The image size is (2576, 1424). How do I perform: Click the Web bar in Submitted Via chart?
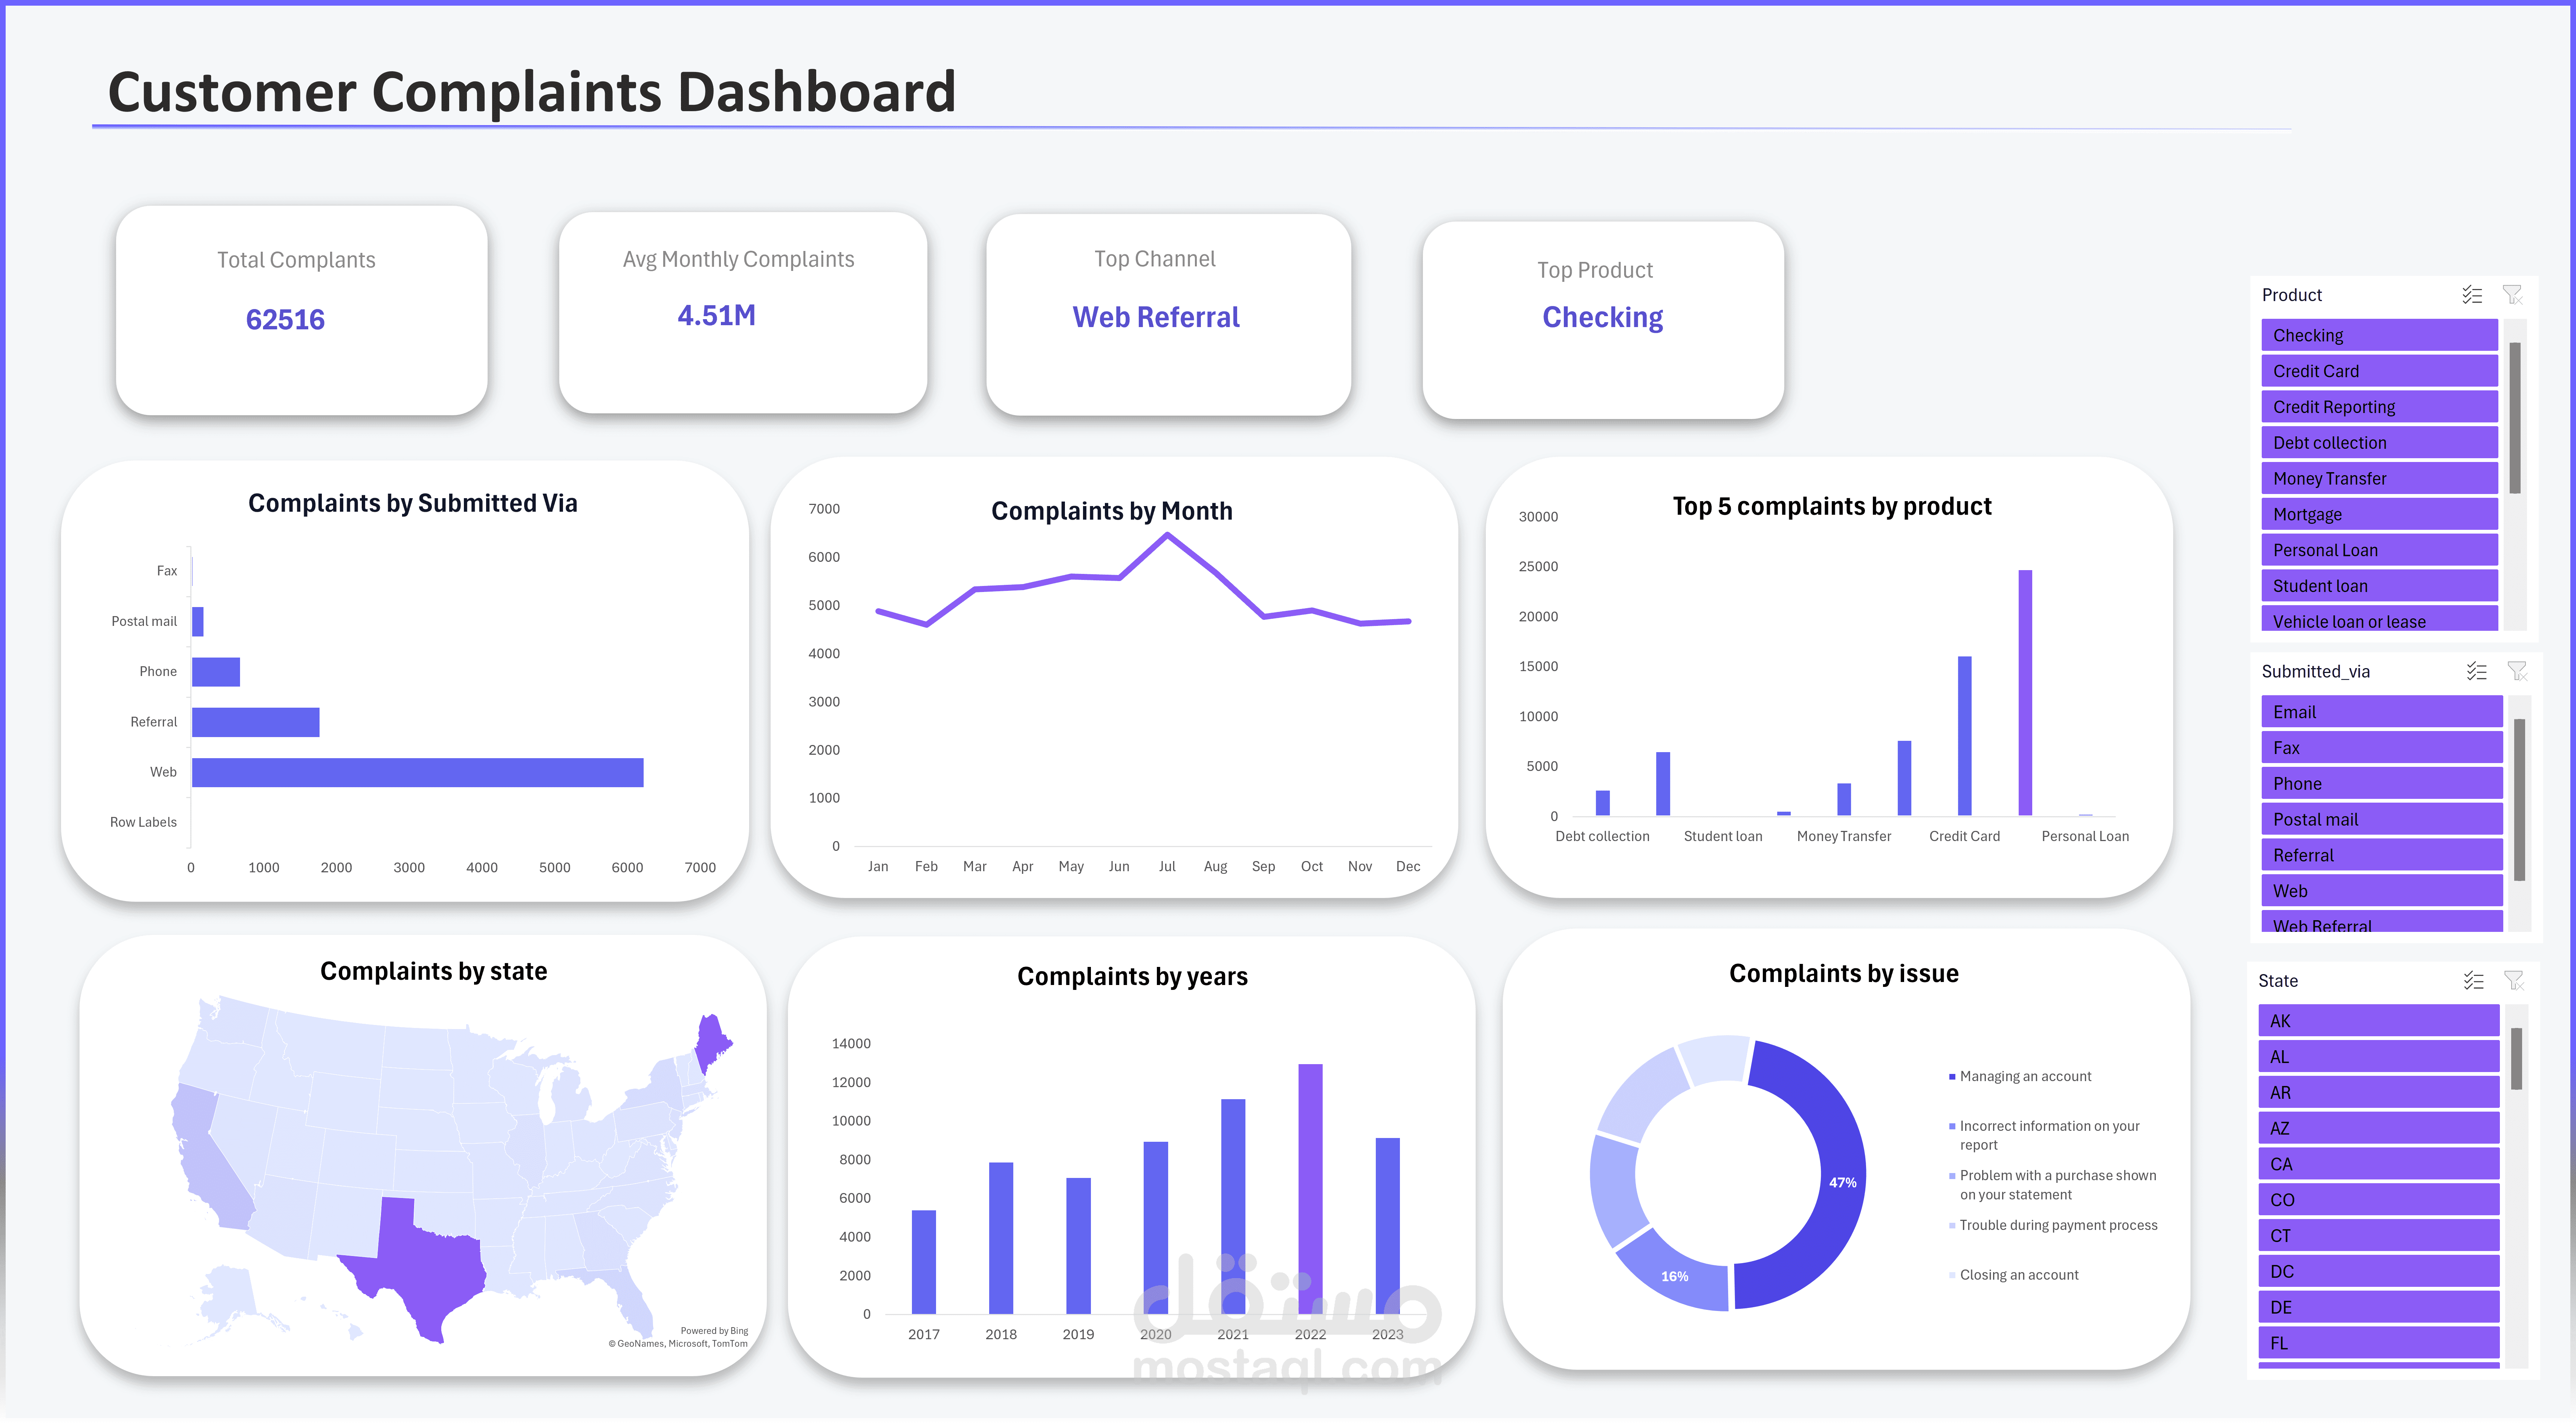pos(417,772)
